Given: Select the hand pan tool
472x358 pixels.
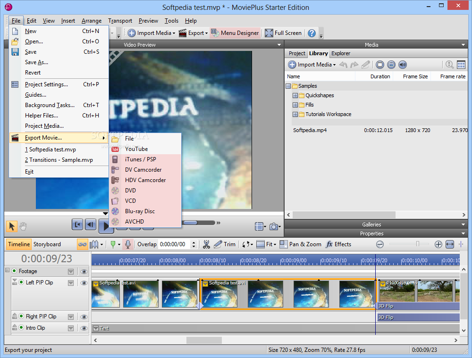Looking at the screenshot, I should [23, 226].
